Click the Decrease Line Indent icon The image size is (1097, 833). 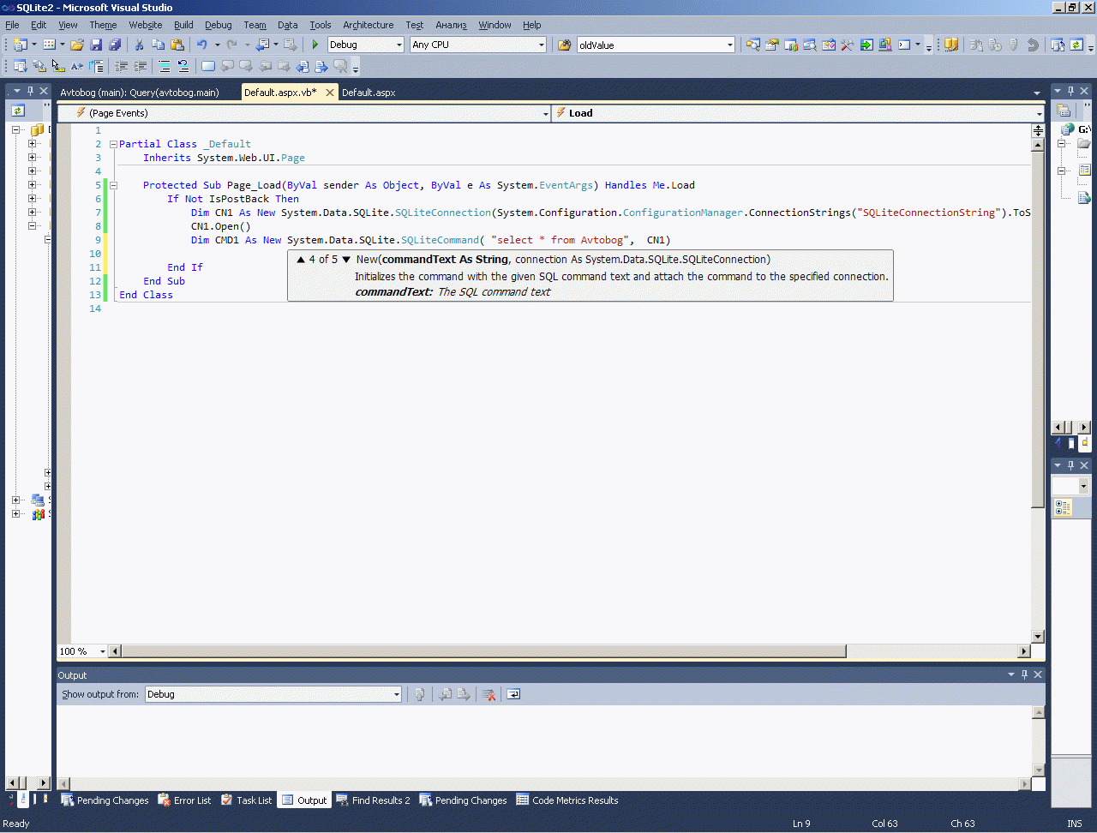tap(122, 66)
